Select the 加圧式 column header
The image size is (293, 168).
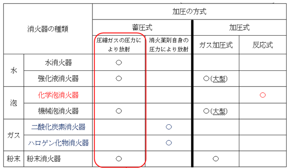coord(239,28)
